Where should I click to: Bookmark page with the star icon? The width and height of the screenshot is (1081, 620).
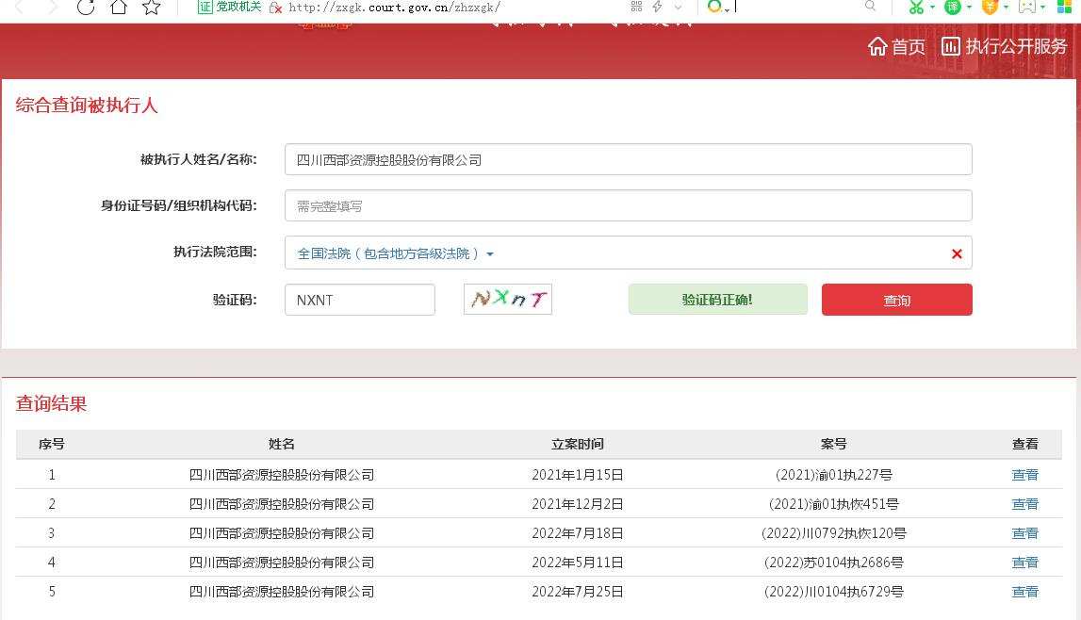151,7
